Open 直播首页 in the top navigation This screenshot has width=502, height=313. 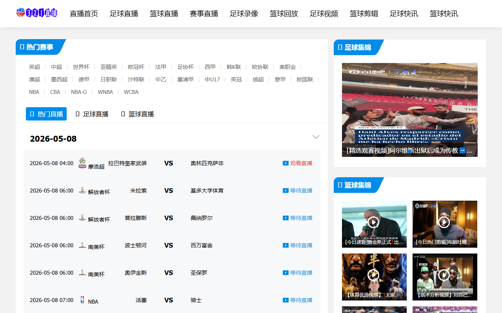click(84, 14)
